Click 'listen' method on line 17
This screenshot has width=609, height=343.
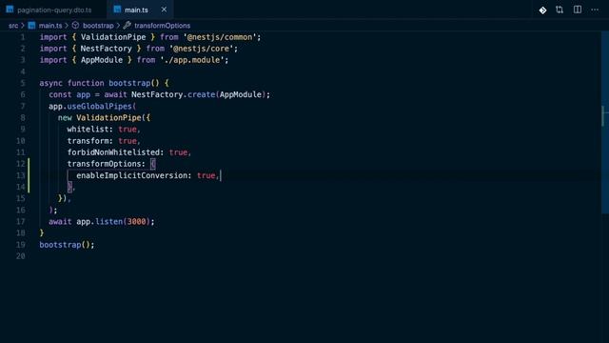pyautogui.click(x=108, y=222)
